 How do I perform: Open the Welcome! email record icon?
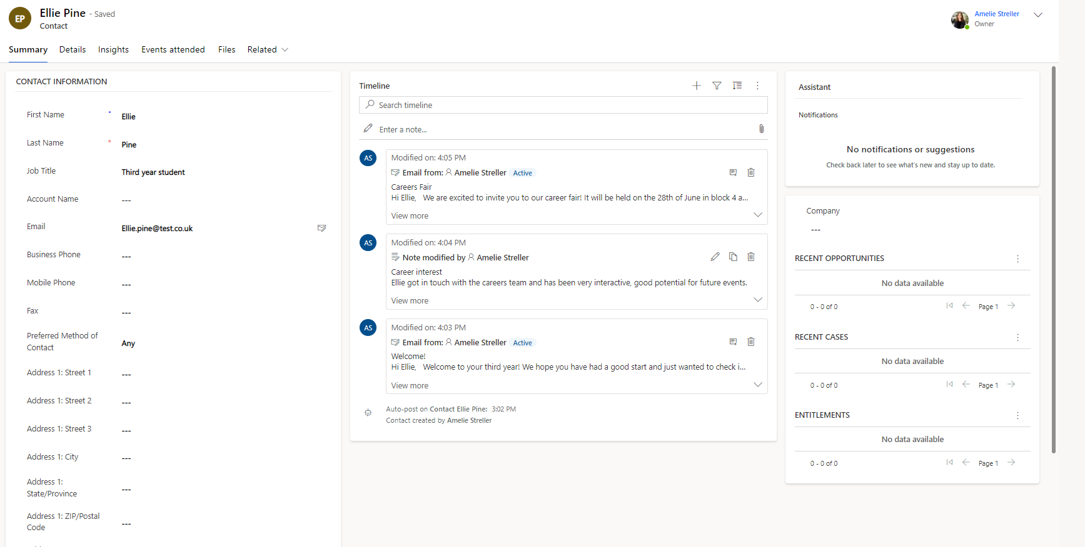[733, 342]
